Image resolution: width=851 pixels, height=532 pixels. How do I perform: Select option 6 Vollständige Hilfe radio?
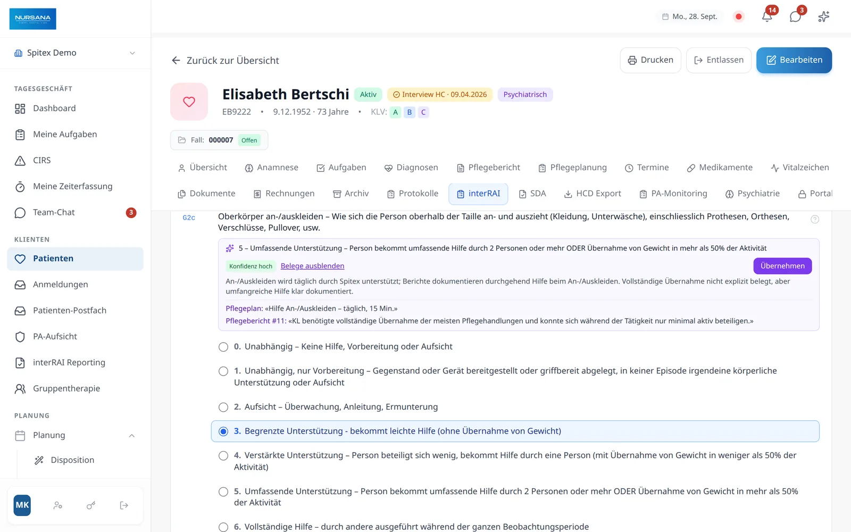[x=223, y=527]
